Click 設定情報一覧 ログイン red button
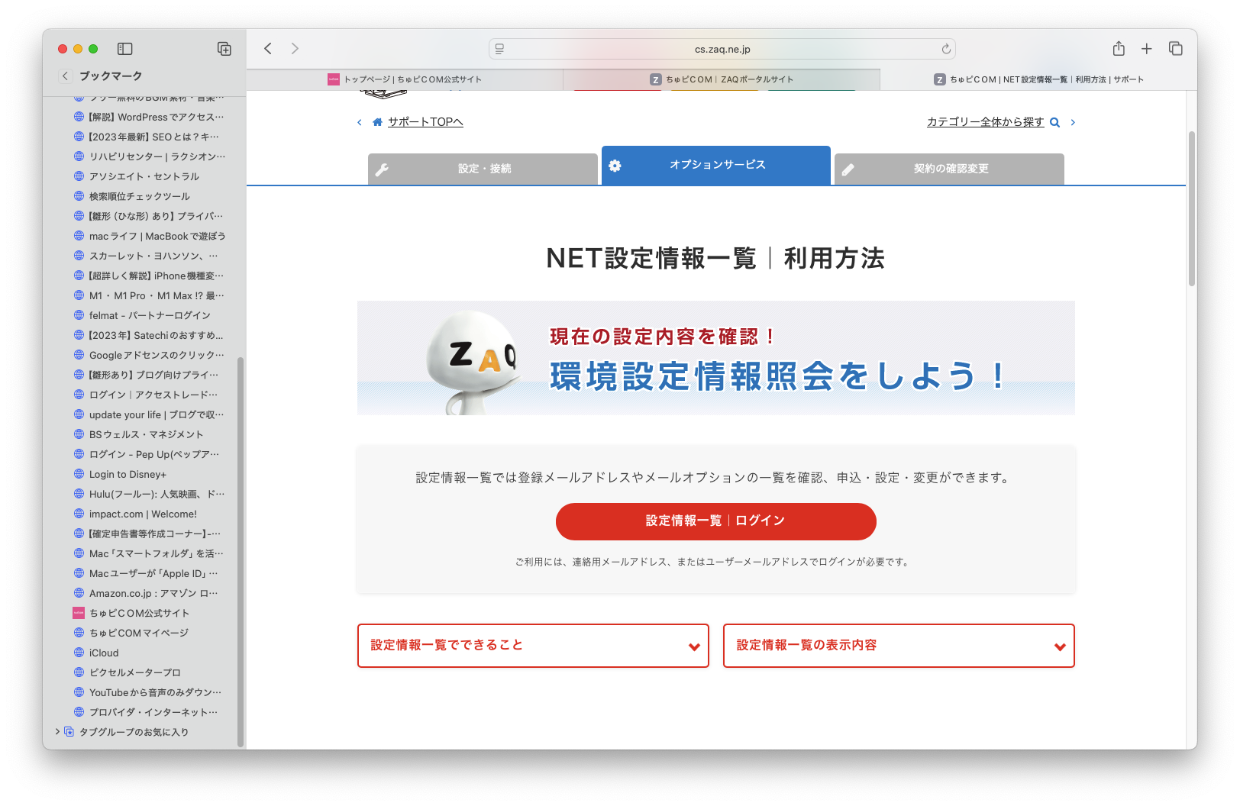 point(716,521)
